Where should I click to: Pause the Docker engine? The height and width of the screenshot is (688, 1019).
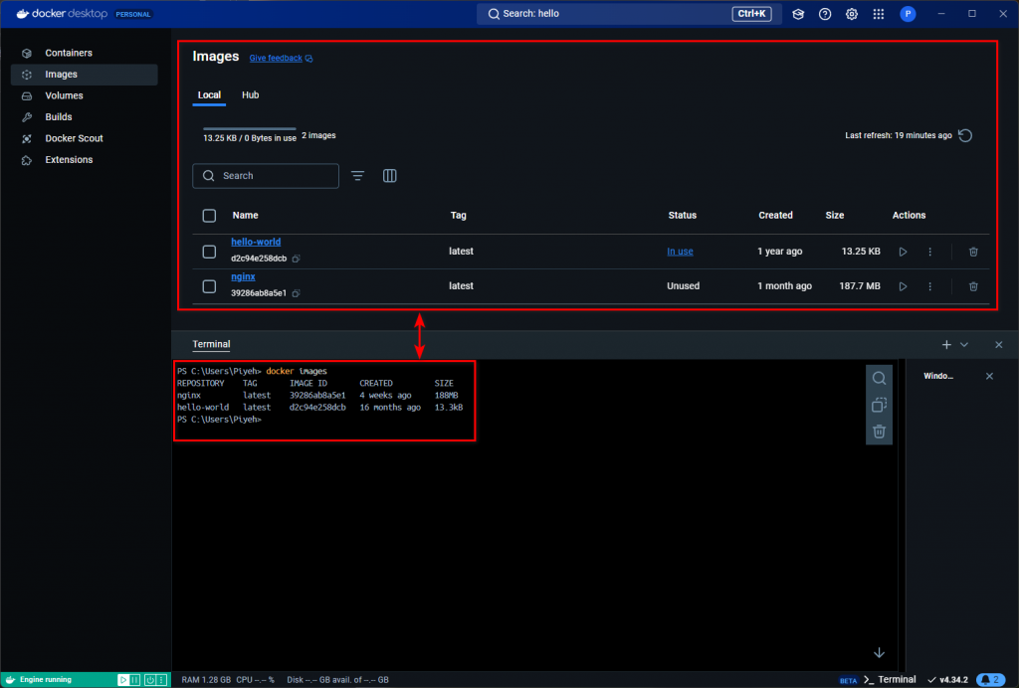[134, 680]
